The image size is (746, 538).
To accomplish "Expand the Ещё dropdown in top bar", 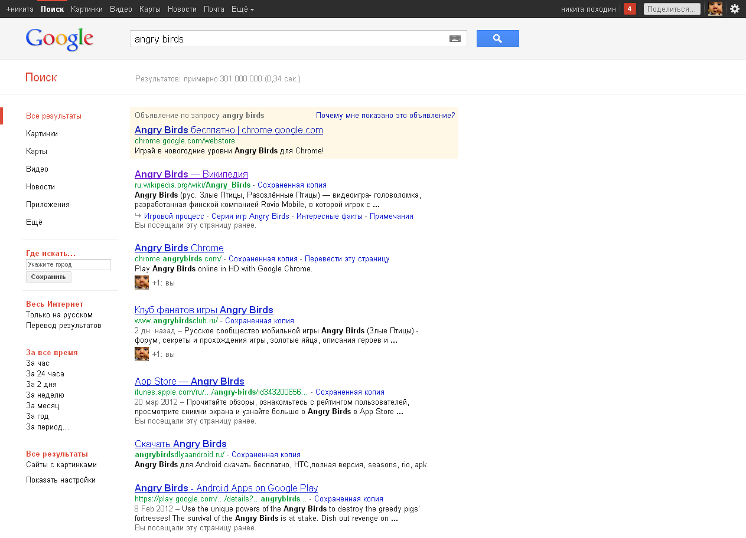I will (x=243, y=9).
